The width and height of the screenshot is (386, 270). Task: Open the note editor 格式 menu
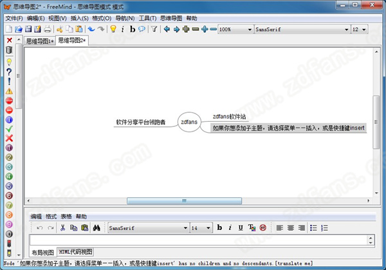[x=51, y=217]
